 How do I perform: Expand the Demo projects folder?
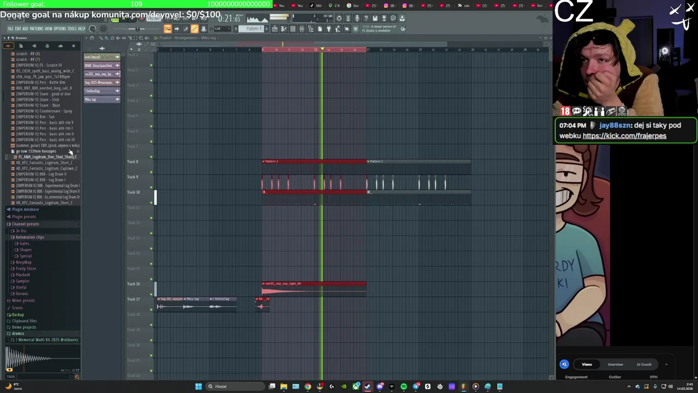[x=23, y=327]
